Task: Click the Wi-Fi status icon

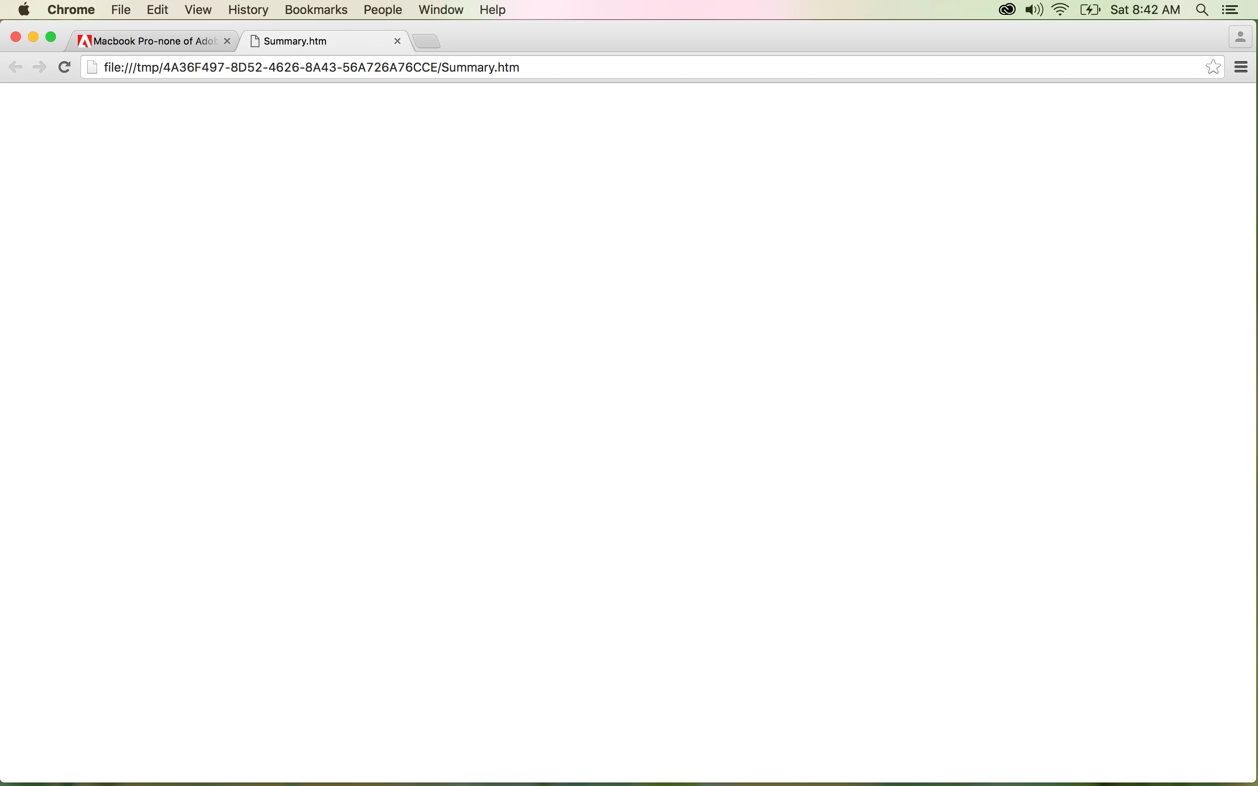Action: coord(1060,10)
